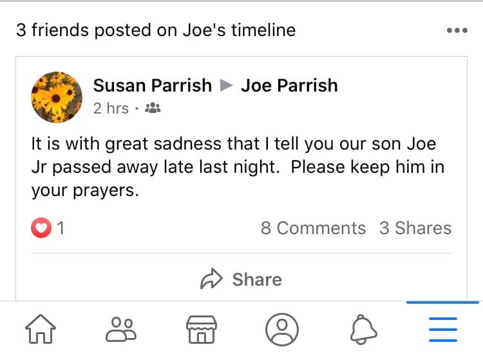Open the 8 Comments link
483x358 pixels.
[313, 228]
